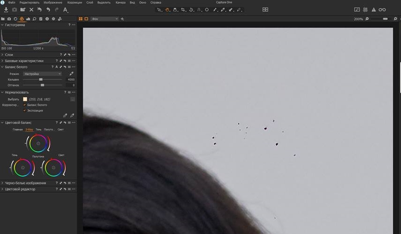
Task: Click the proofing glasses icon
Action: point(382,9)
